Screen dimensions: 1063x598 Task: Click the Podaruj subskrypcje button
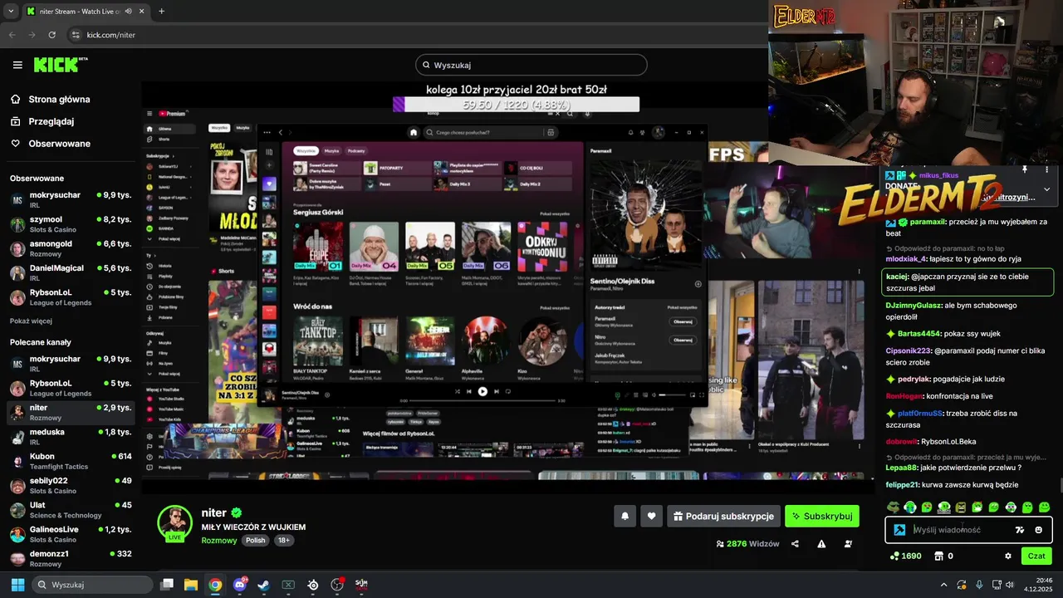[x=723, y=516]
